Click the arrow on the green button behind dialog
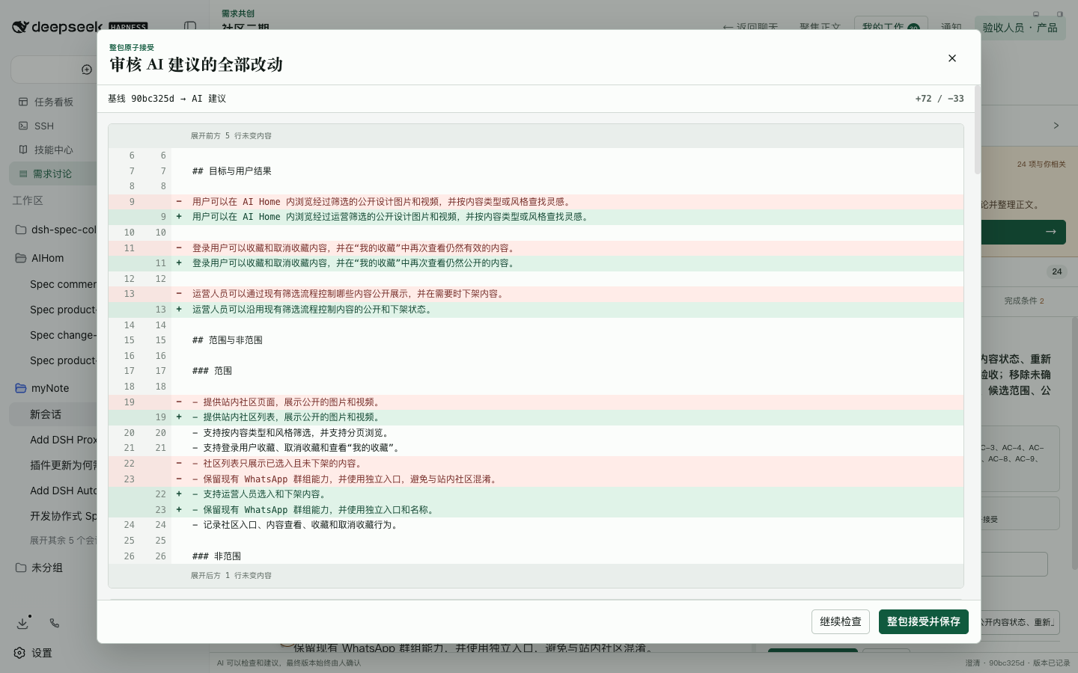Screen dimensions: 1078x673 [x=1051, y=232]
